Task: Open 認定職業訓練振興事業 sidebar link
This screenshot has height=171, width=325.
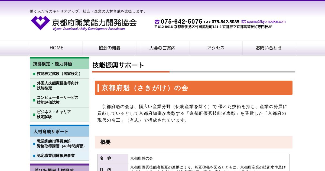Action: tap(60, 156)
